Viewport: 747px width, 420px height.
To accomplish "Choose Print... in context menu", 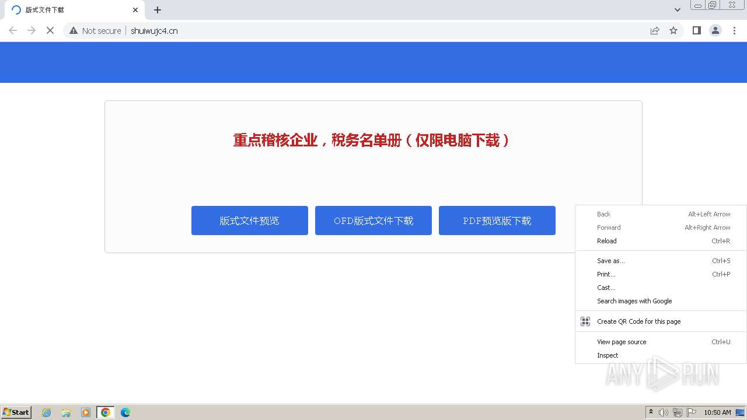I will pyautogui.click(x=661, y=274).
